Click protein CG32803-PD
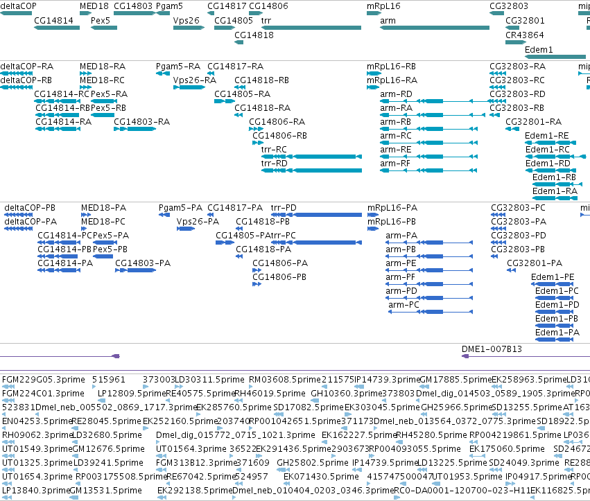Viewport: 590px width, 501px height. point(518,236)
